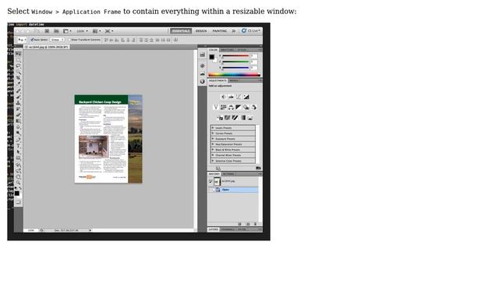Show more workspaces with double-arrow button
This screenshot has width=499, height=281.
[234, 31]
